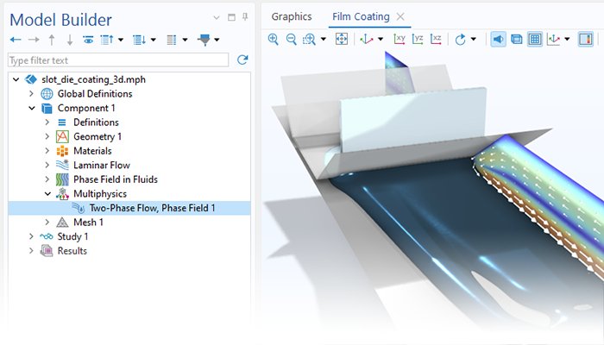Expand the Global Definitions node
Image resolution: width=604 pixels, height=345 pixels.
pyautogui.click(x=31, y=93)
